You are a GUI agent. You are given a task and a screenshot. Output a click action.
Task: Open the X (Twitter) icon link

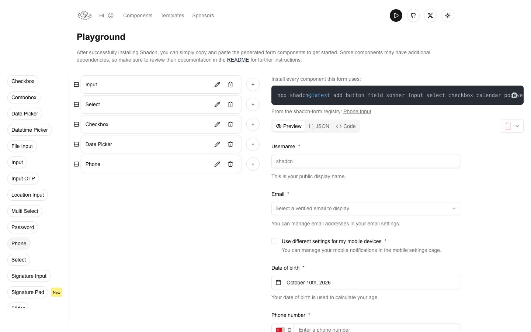pyautogui.click(x=430, y=15)
